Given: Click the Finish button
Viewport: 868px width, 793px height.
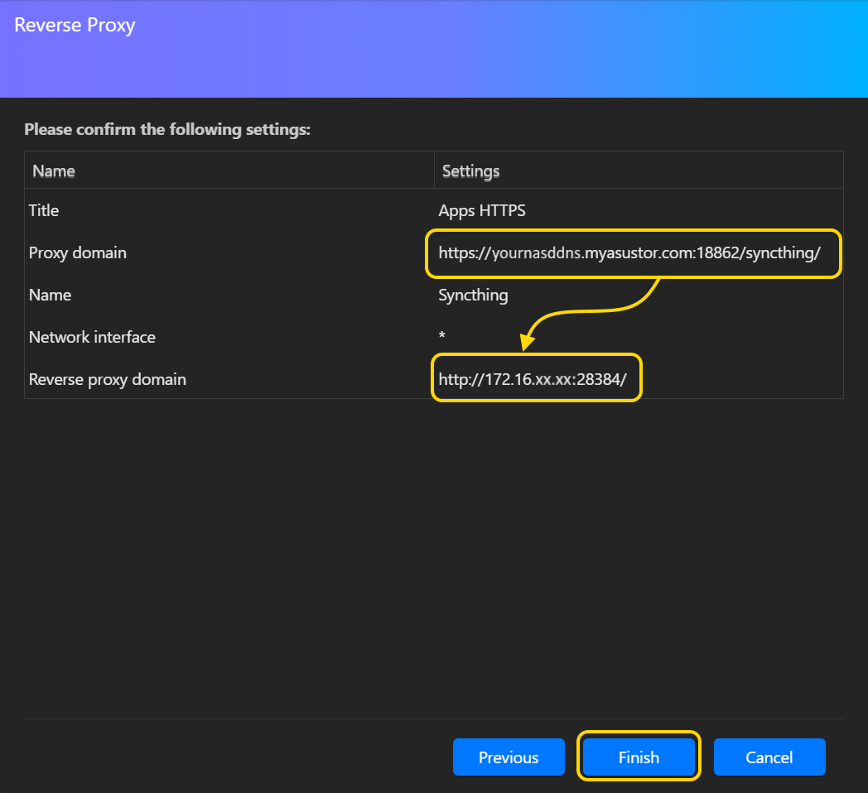Looking at the screenshot, I should tap(639, 757).
